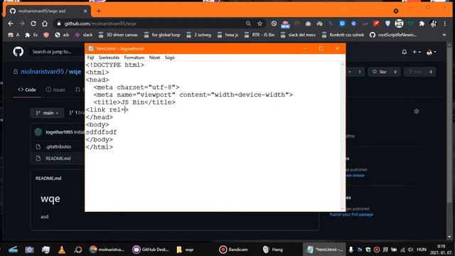Close the molnaristvan95/wqe browser tab
This screenshot has width=455, height=256.
[x=85, y=11]
